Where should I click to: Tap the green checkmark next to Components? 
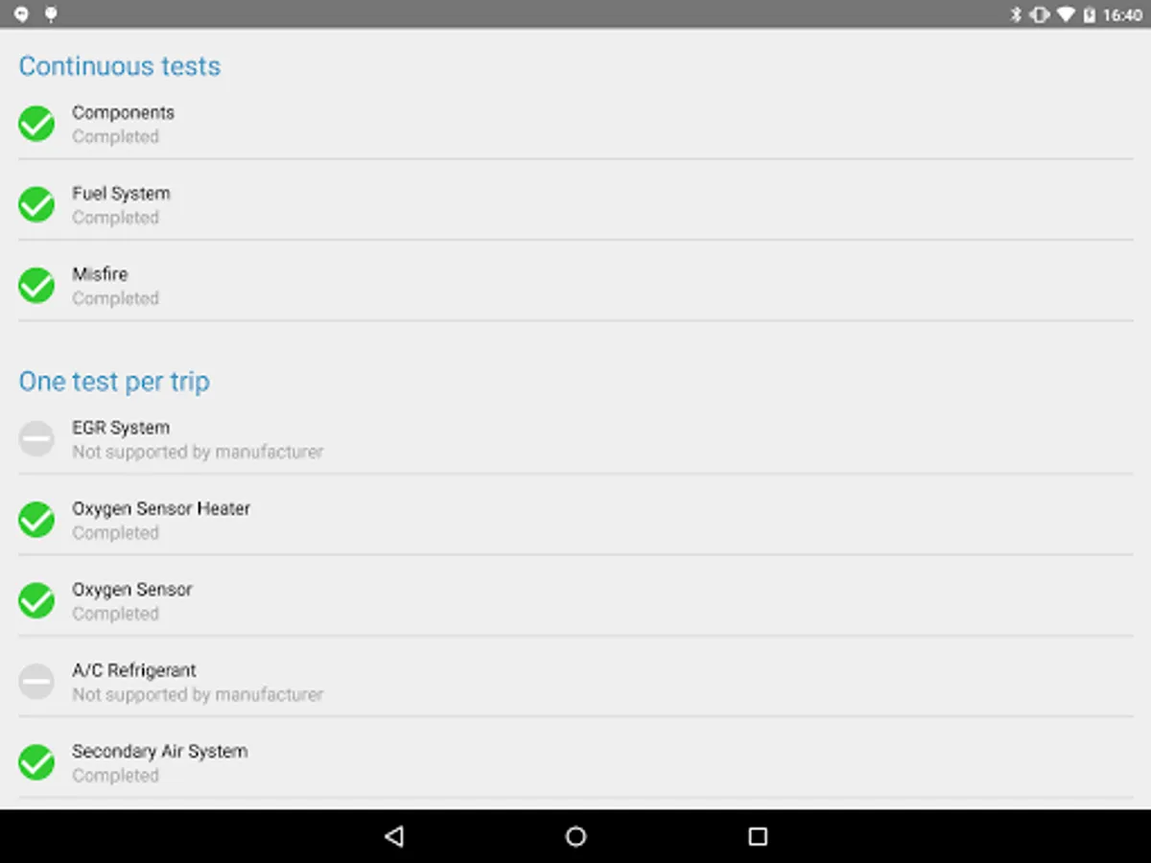click(x=36, y=124)
